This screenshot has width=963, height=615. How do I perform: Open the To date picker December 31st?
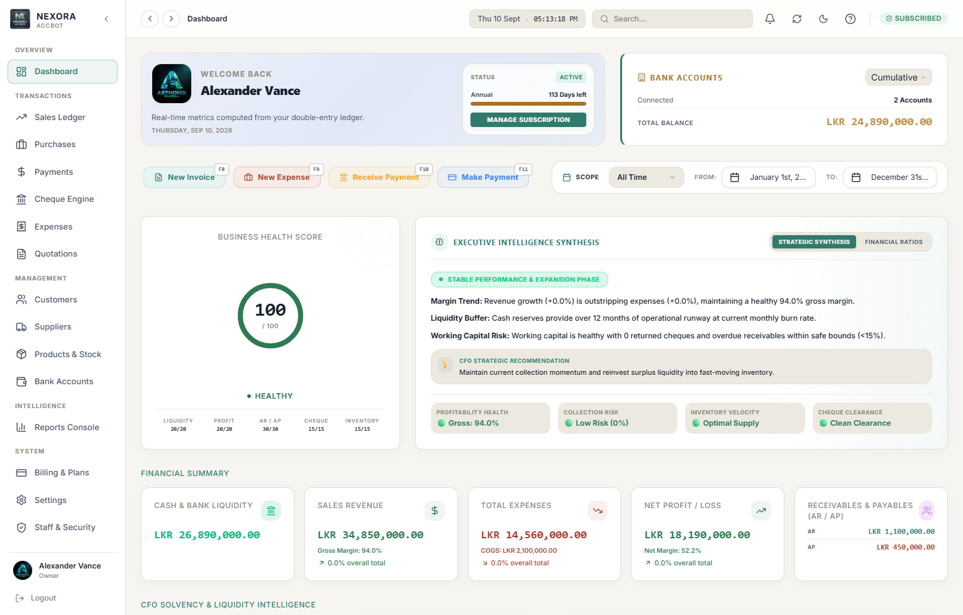click(890, 177)
